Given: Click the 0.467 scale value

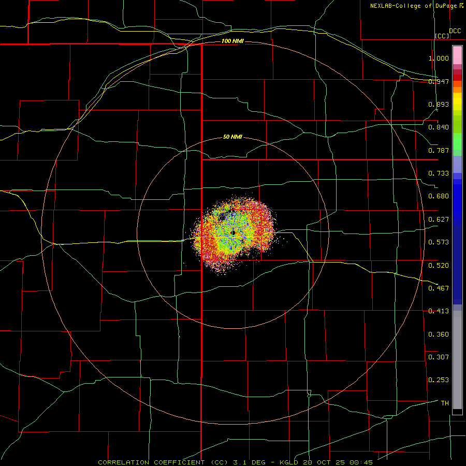Looking at the screenshot, I should 439,288.
